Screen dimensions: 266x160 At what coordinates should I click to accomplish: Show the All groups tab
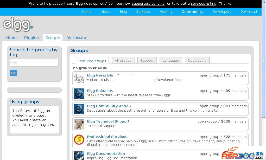point(123,60)
